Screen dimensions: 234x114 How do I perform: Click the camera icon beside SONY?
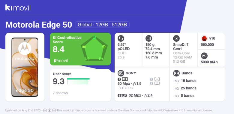pos(121,73)
